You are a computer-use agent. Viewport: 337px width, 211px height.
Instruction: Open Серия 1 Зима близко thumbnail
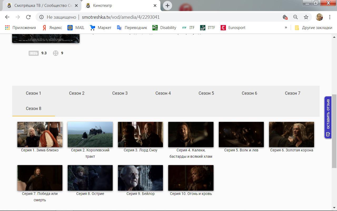pos(40,135)
